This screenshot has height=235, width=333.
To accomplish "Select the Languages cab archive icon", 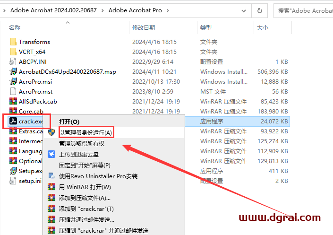I will 13,151.
